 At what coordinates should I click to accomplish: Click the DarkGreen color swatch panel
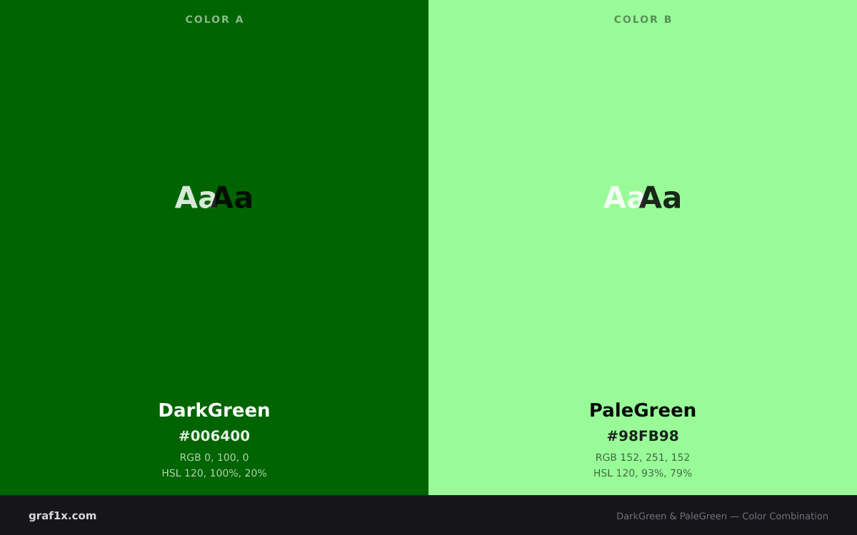[x=214, y=248]
